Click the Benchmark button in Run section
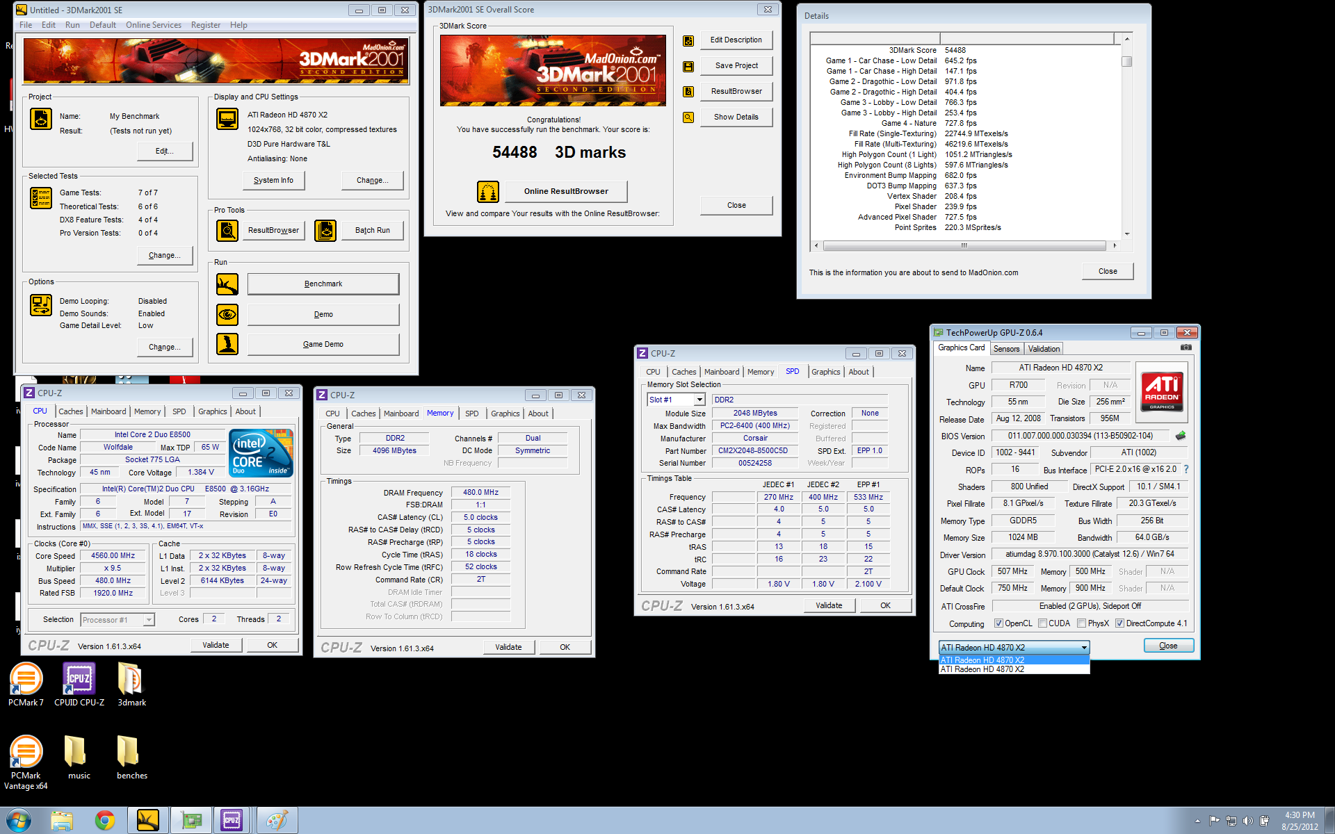Viewport: 1335px width, 834px height. (323, 284)
